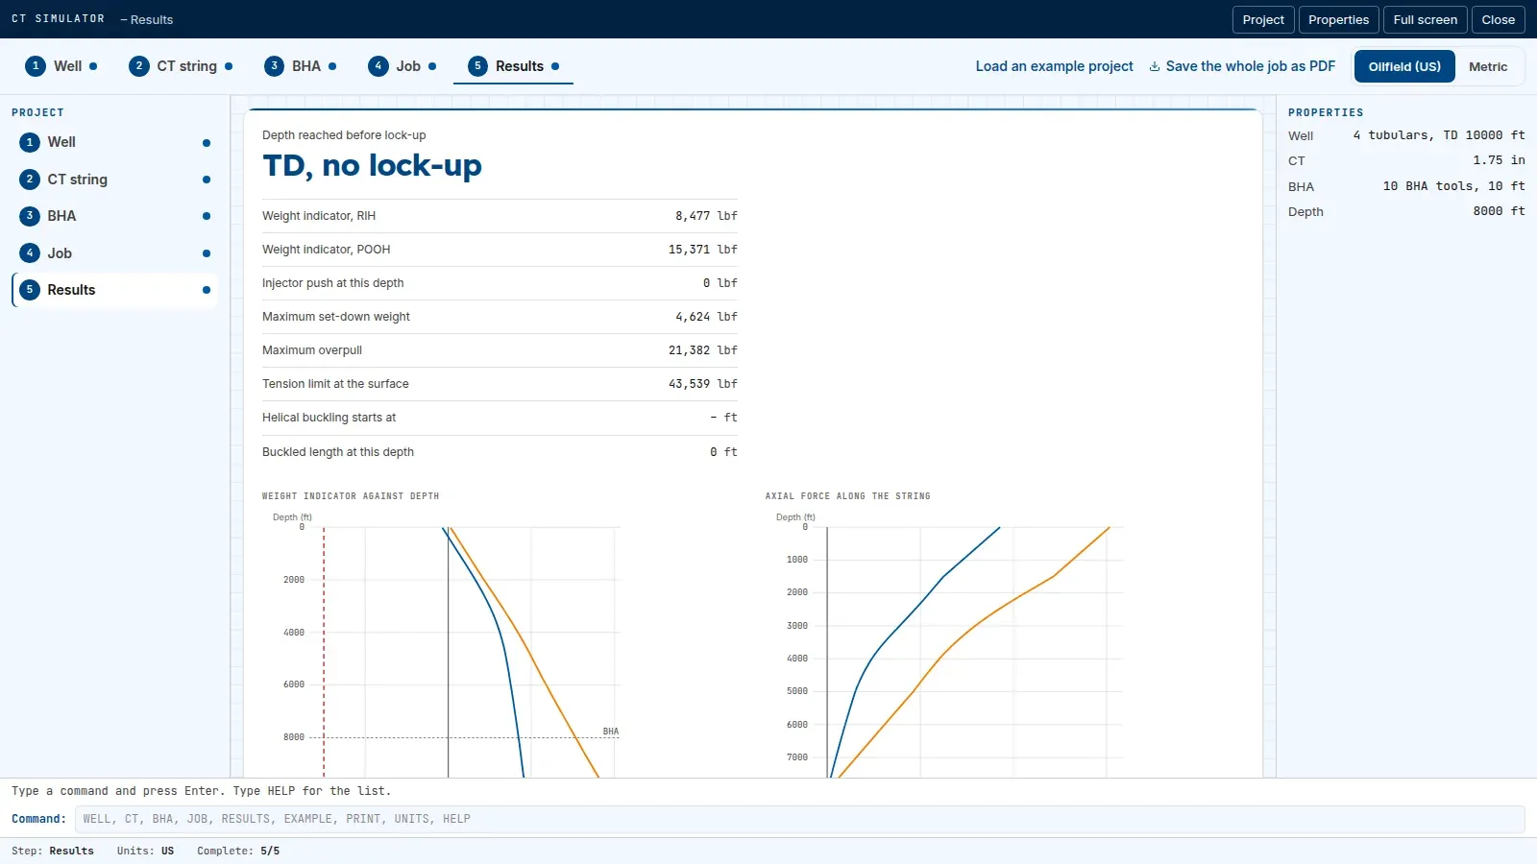Screen dimensions: 1537x864
Task: Click step 3 number badge in top stepper
Action: click(x=275, y=66)
